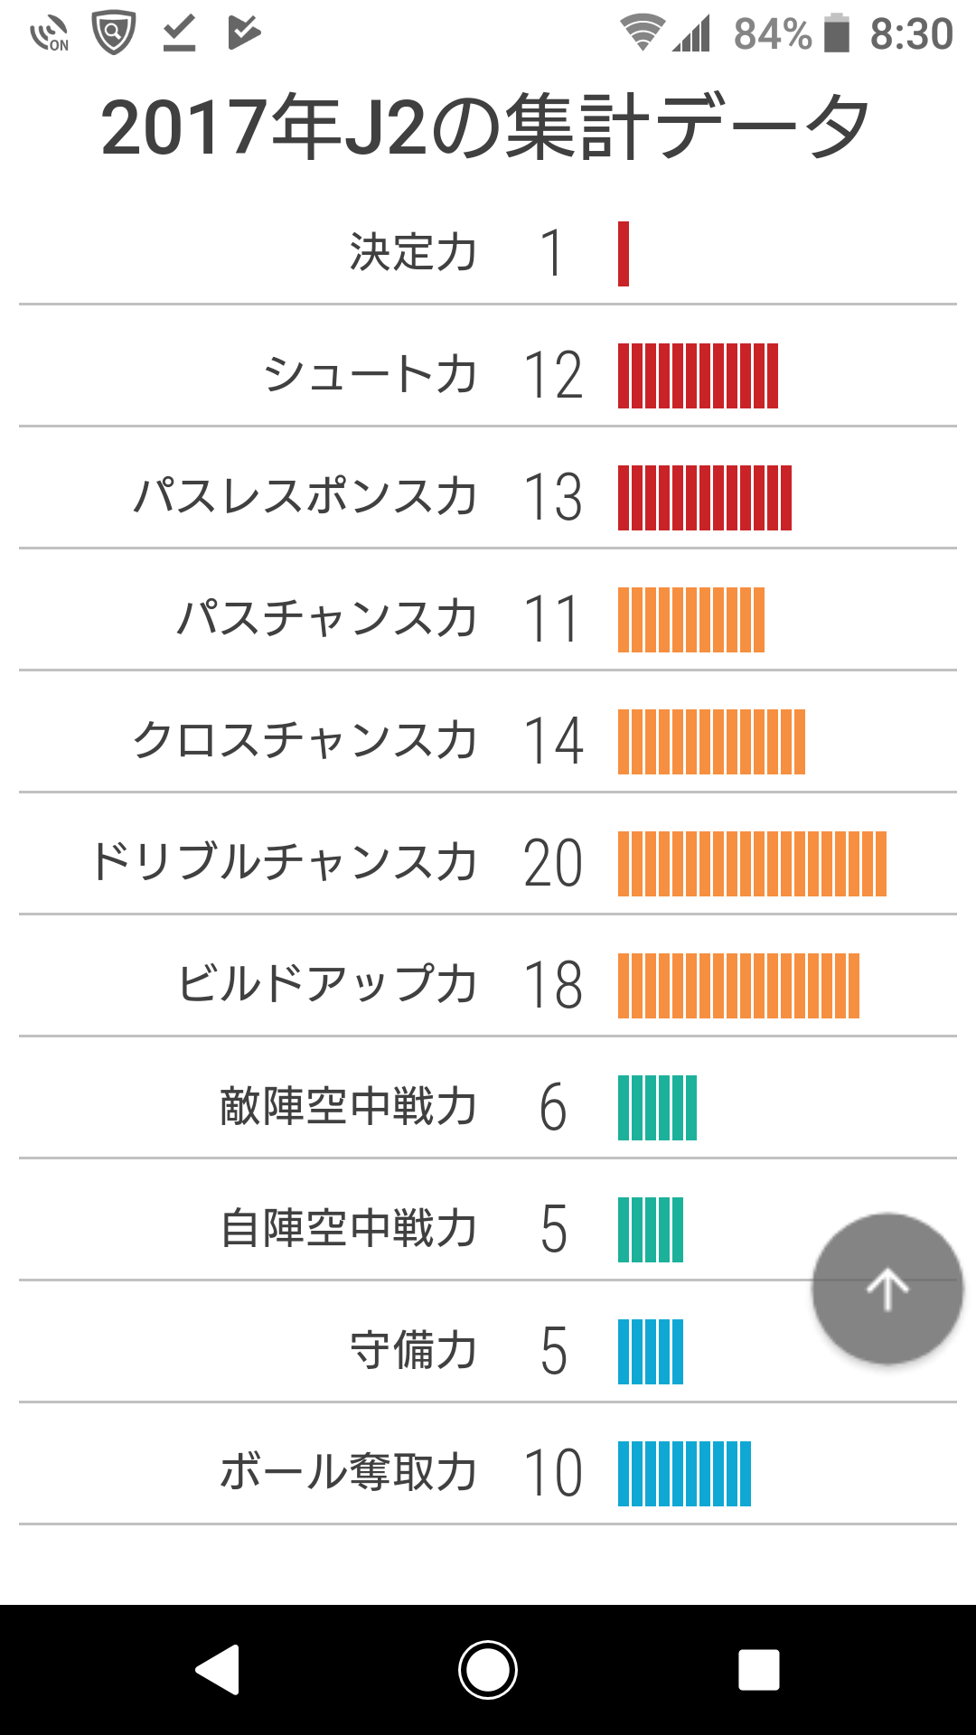Tap the Wi-Fi icon in status bar

641,33
